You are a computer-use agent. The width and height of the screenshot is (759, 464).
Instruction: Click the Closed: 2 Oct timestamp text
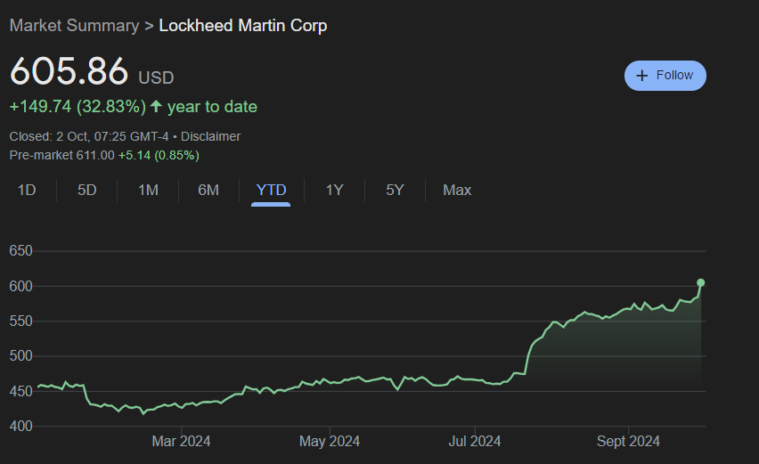pos(89,136)
